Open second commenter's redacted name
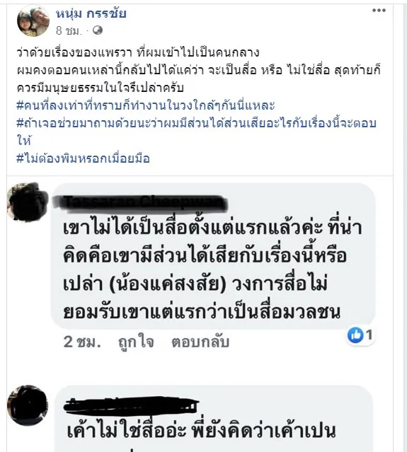407x452 pixels. [131, 404]
